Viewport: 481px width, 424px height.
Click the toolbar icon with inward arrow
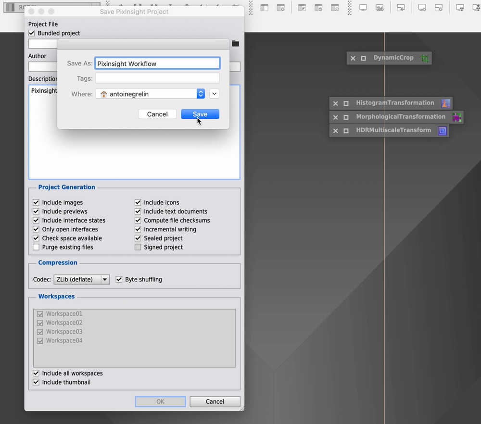click(401, 8)
